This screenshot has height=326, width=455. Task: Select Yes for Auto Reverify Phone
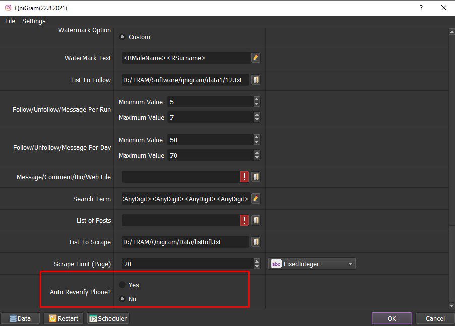coord(122,285)
